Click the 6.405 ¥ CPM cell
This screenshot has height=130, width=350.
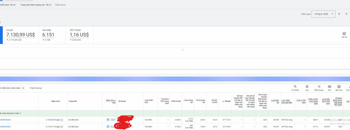pos(176,120)
